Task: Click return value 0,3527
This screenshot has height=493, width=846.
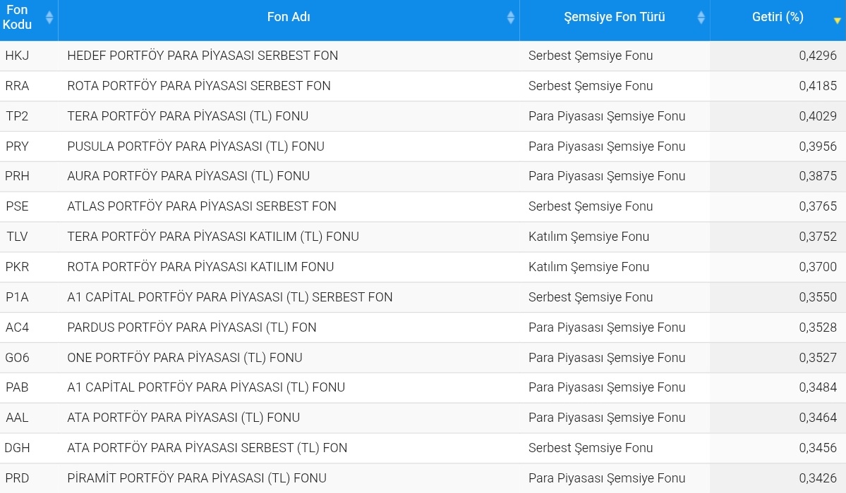Action: [818, 357]
